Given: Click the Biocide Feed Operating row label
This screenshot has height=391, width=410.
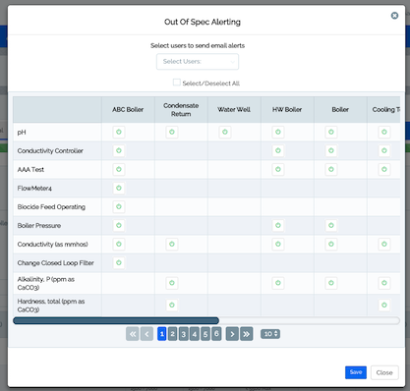Looking at the screenshot, I should [x=51, y=207].
